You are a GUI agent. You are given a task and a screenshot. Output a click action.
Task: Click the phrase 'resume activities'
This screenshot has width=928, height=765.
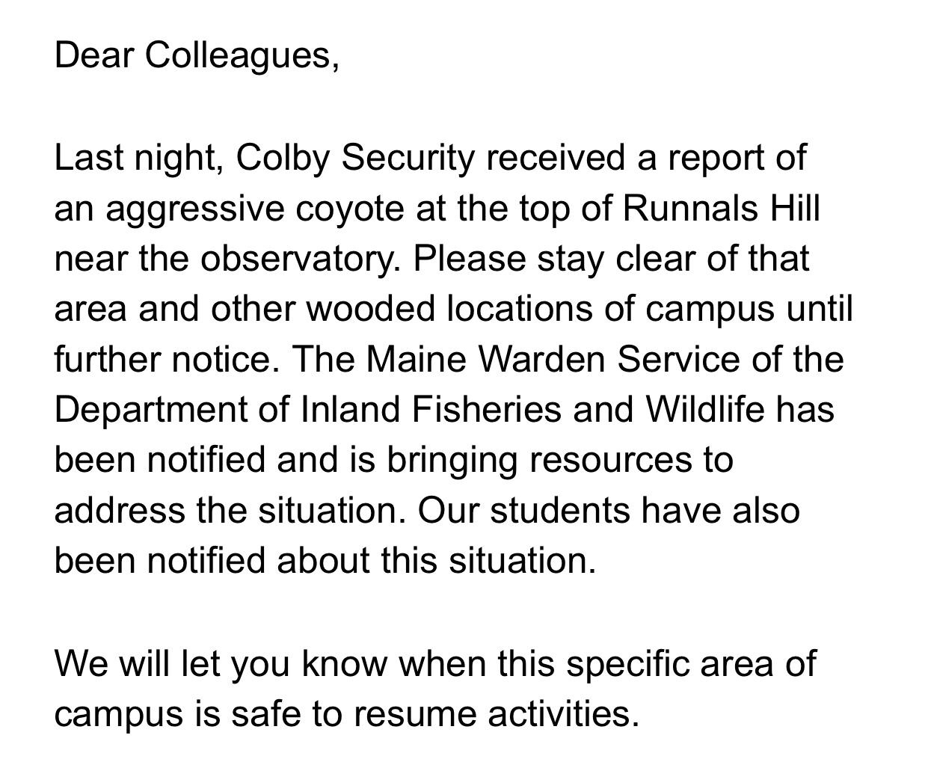497,714
